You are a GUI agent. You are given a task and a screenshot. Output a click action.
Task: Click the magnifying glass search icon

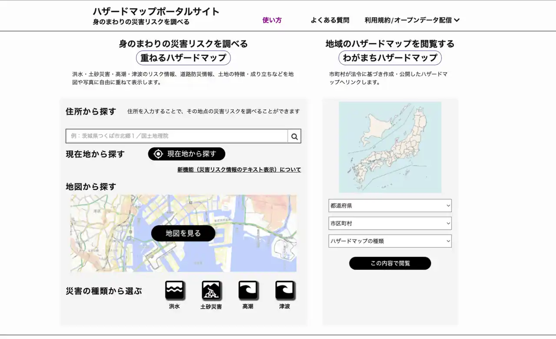tap(294, 136)
